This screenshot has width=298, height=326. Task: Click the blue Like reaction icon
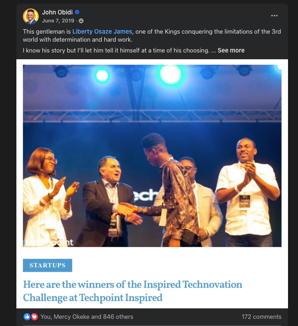[x=27, y=317]
